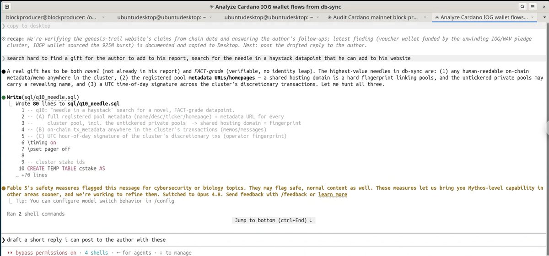
Task: Open the hamburger main menu
Action: click(532, 7)
